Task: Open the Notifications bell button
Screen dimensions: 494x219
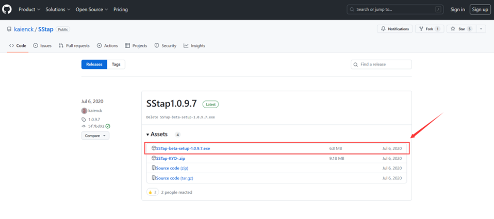Action: 394,29
